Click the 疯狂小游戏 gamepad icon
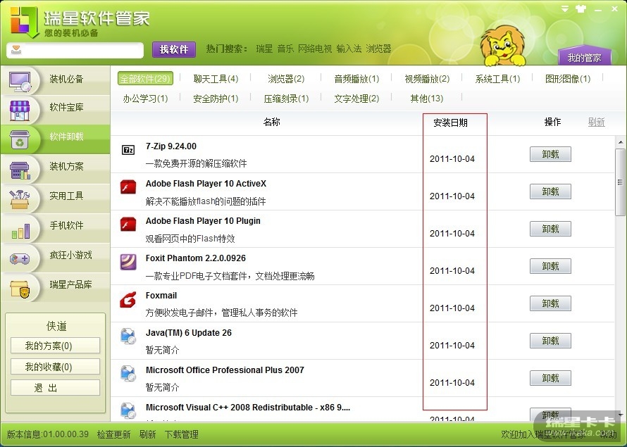This screenshot has height=447, width=627. click(x=20, y=259)
